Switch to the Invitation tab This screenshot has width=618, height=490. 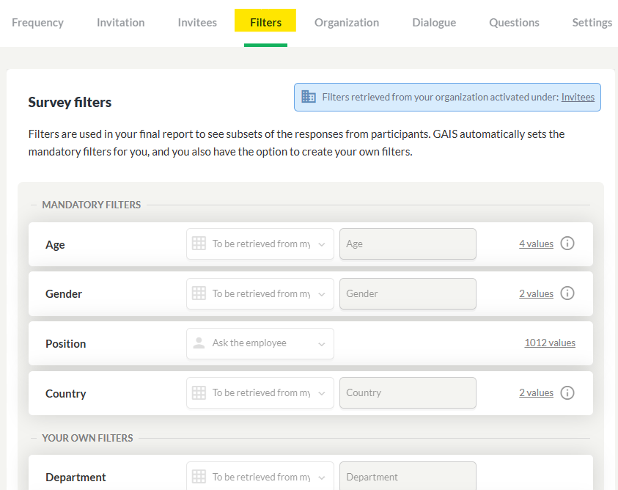pos(121,23)
